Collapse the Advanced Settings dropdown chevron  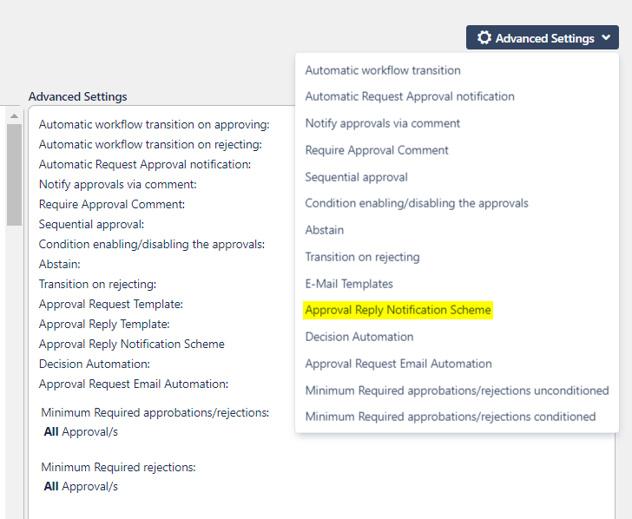point(606,38)
